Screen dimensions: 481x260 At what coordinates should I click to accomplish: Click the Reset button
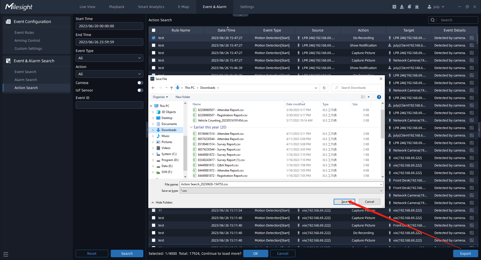point(92,253)
